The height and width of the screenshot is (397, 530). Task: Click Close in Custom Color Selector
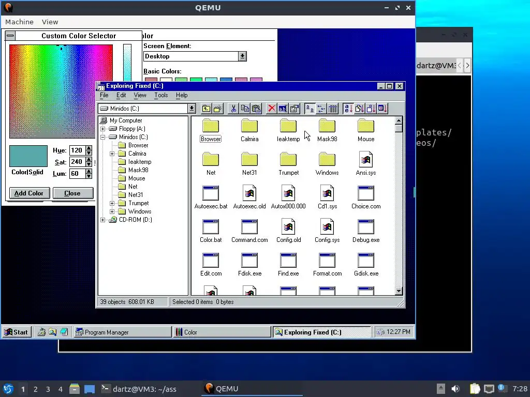point(72,193)
